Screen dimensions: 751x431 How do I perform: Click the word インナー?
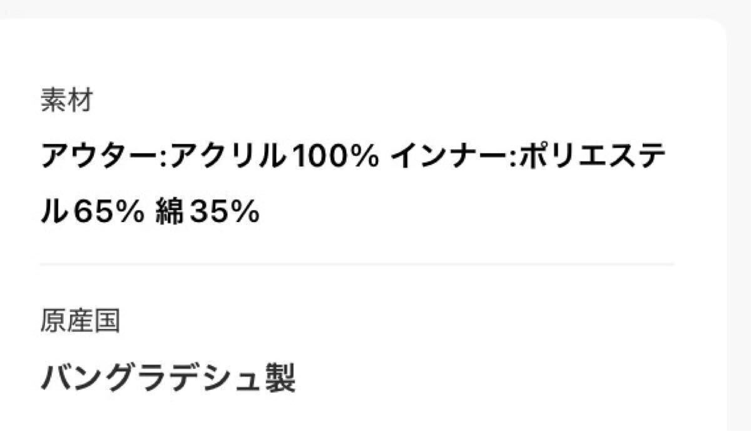coord(442,156)
